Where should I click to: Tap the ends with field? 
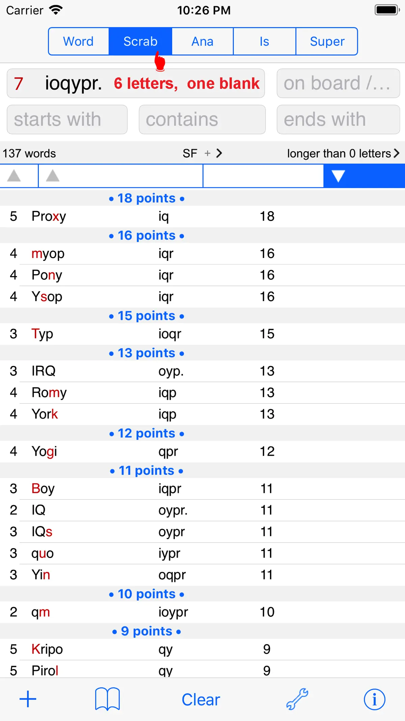(338, 119)
